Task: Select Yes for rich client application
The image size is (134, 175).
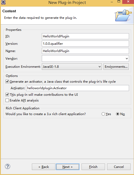Action: pos(103,114)
